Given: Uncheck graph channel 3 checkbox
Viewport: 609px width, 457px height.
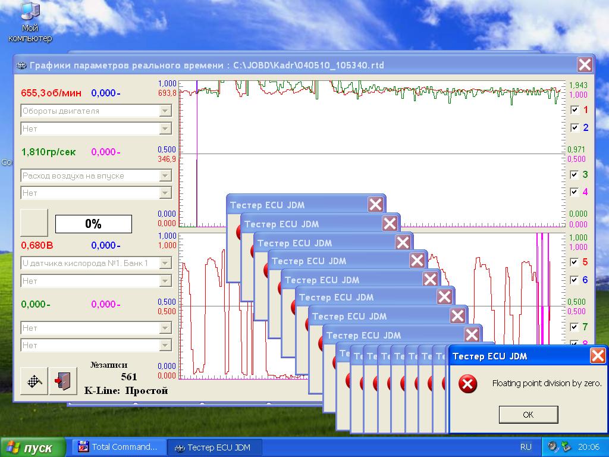Looking at the screenshot, I should (x=575, y=175).
